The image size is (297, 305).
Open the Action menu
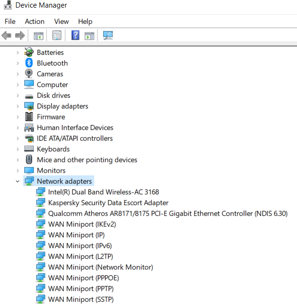34,21
